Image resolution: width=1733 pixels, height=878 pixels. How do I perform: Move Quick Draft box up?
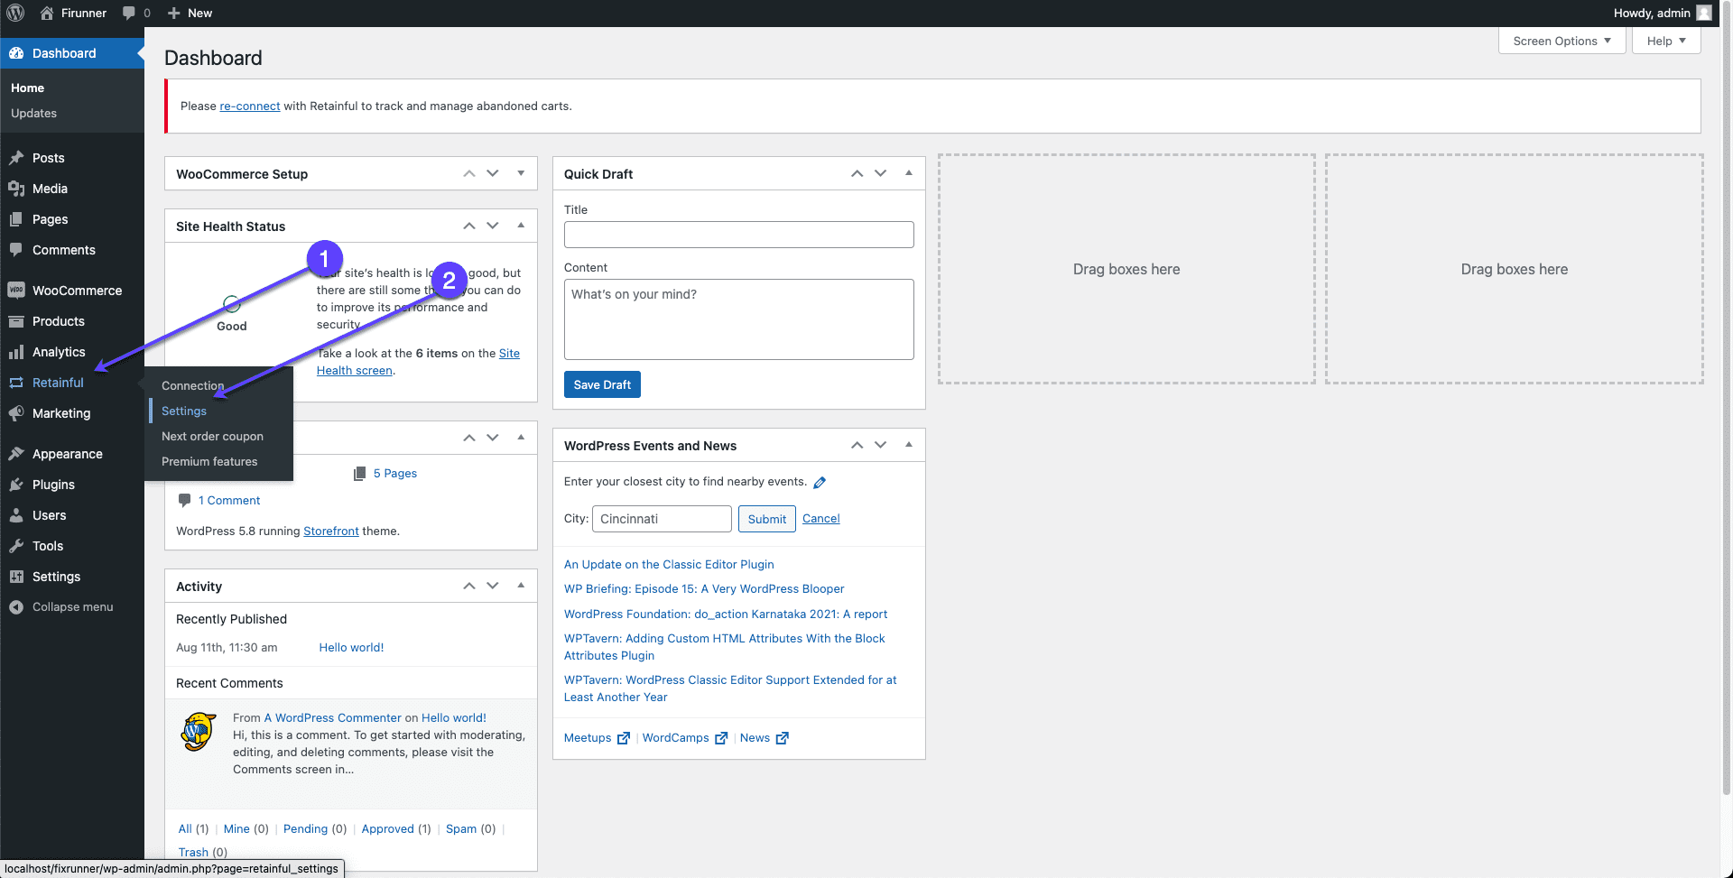tap(857, 173)
